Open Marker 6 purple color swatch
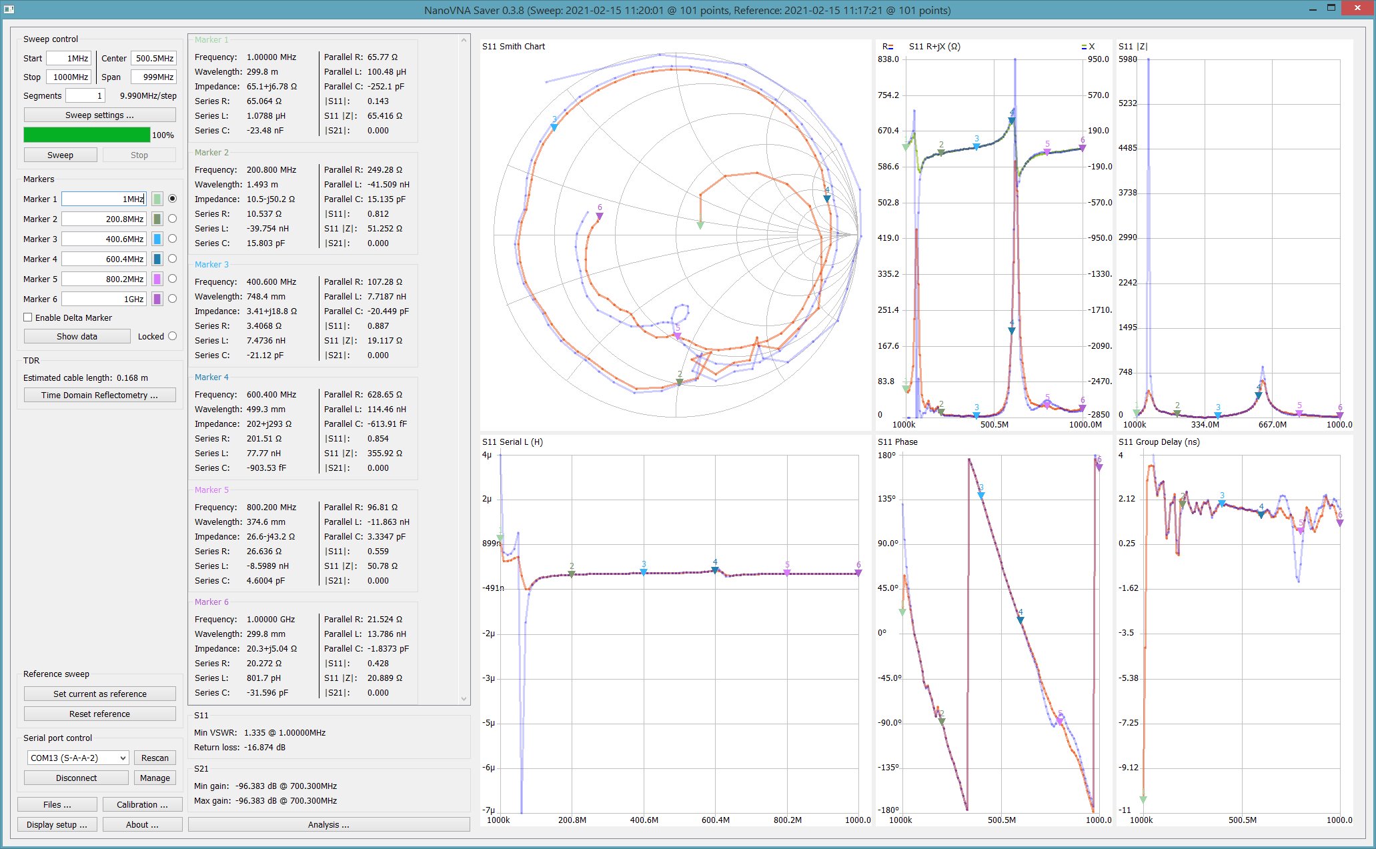This screenshot has width=1376, height=849. [157, 299]
